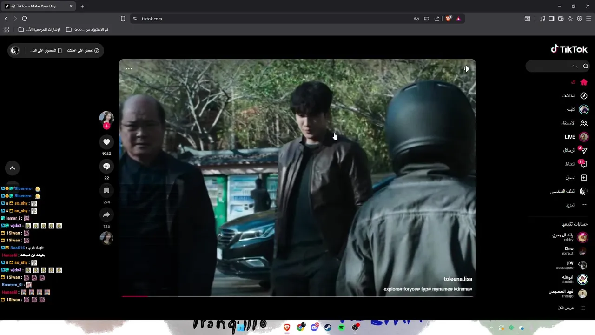Open the video three-dots options menu
Viewport: 595px width, 335px height.
pos(129,69)
